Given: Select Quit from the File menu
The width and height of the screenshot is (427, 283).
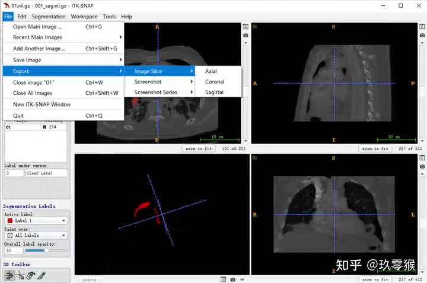Looking at the screenshot, I should point(63,116).
